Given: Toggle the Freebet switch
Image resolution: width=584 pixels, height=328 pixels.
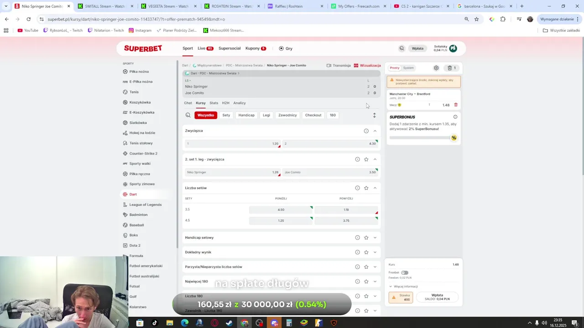Looking at the screenshot, I should pos(405,272).
